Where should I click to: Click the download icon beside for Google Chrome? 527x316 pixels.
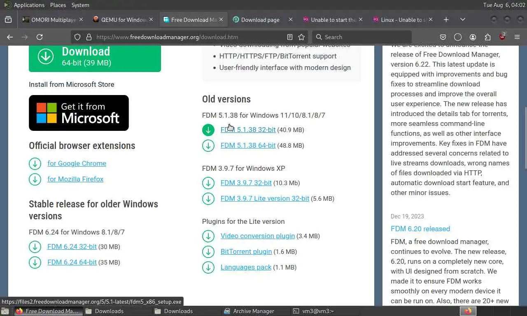tap(35, 164)
